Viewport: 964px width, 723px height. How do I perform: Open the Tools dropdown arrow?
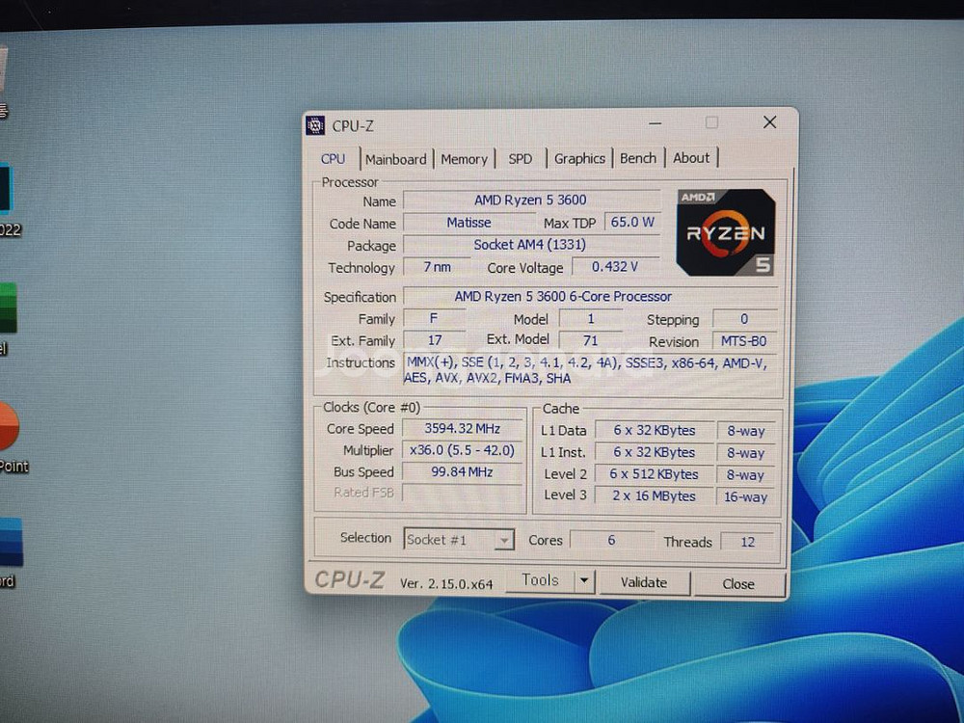point(585,580)
